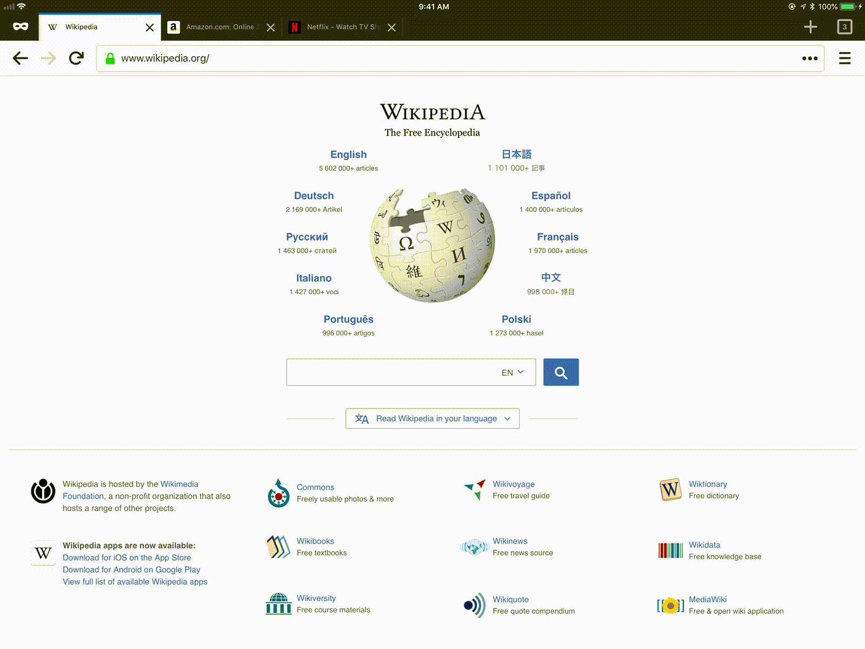The height and width of the screenshot is (649, 865).
Task: Click Download for iOS on the App Store
Action: pos(127,558)
